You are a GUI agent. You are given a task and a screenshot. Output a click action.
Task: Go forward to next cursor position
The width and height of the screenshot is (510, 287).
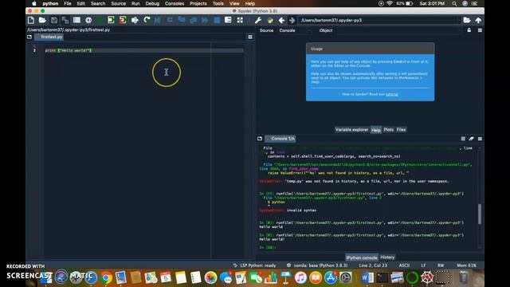[292, 20]
